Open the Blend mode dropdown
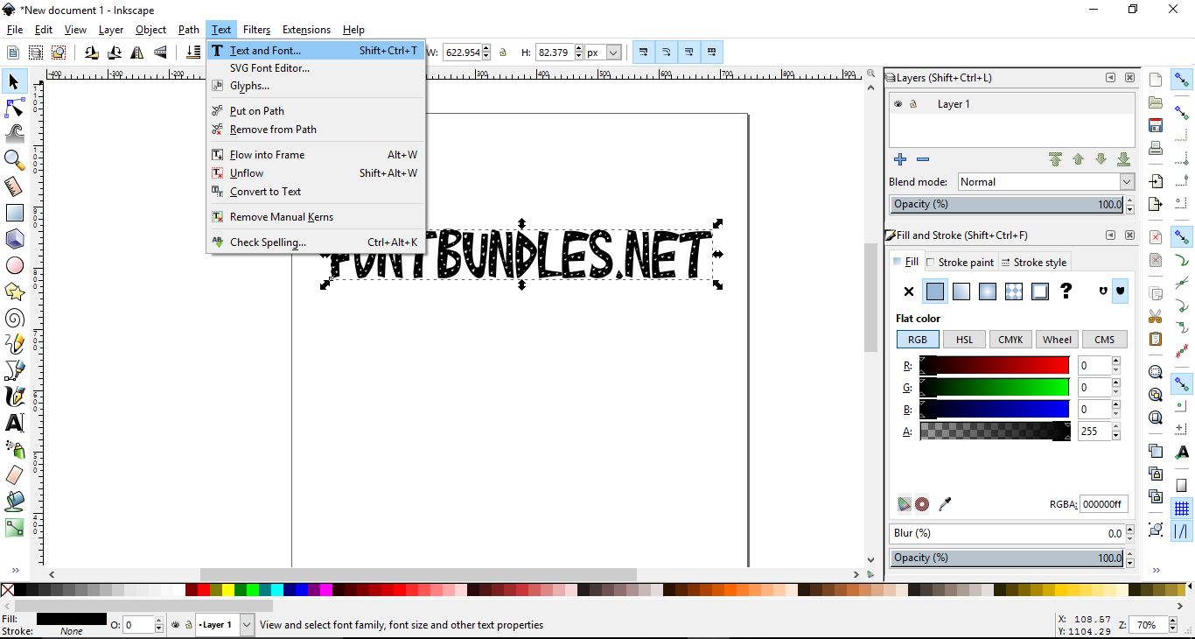1195x639 pixels. coord(1046,182)
